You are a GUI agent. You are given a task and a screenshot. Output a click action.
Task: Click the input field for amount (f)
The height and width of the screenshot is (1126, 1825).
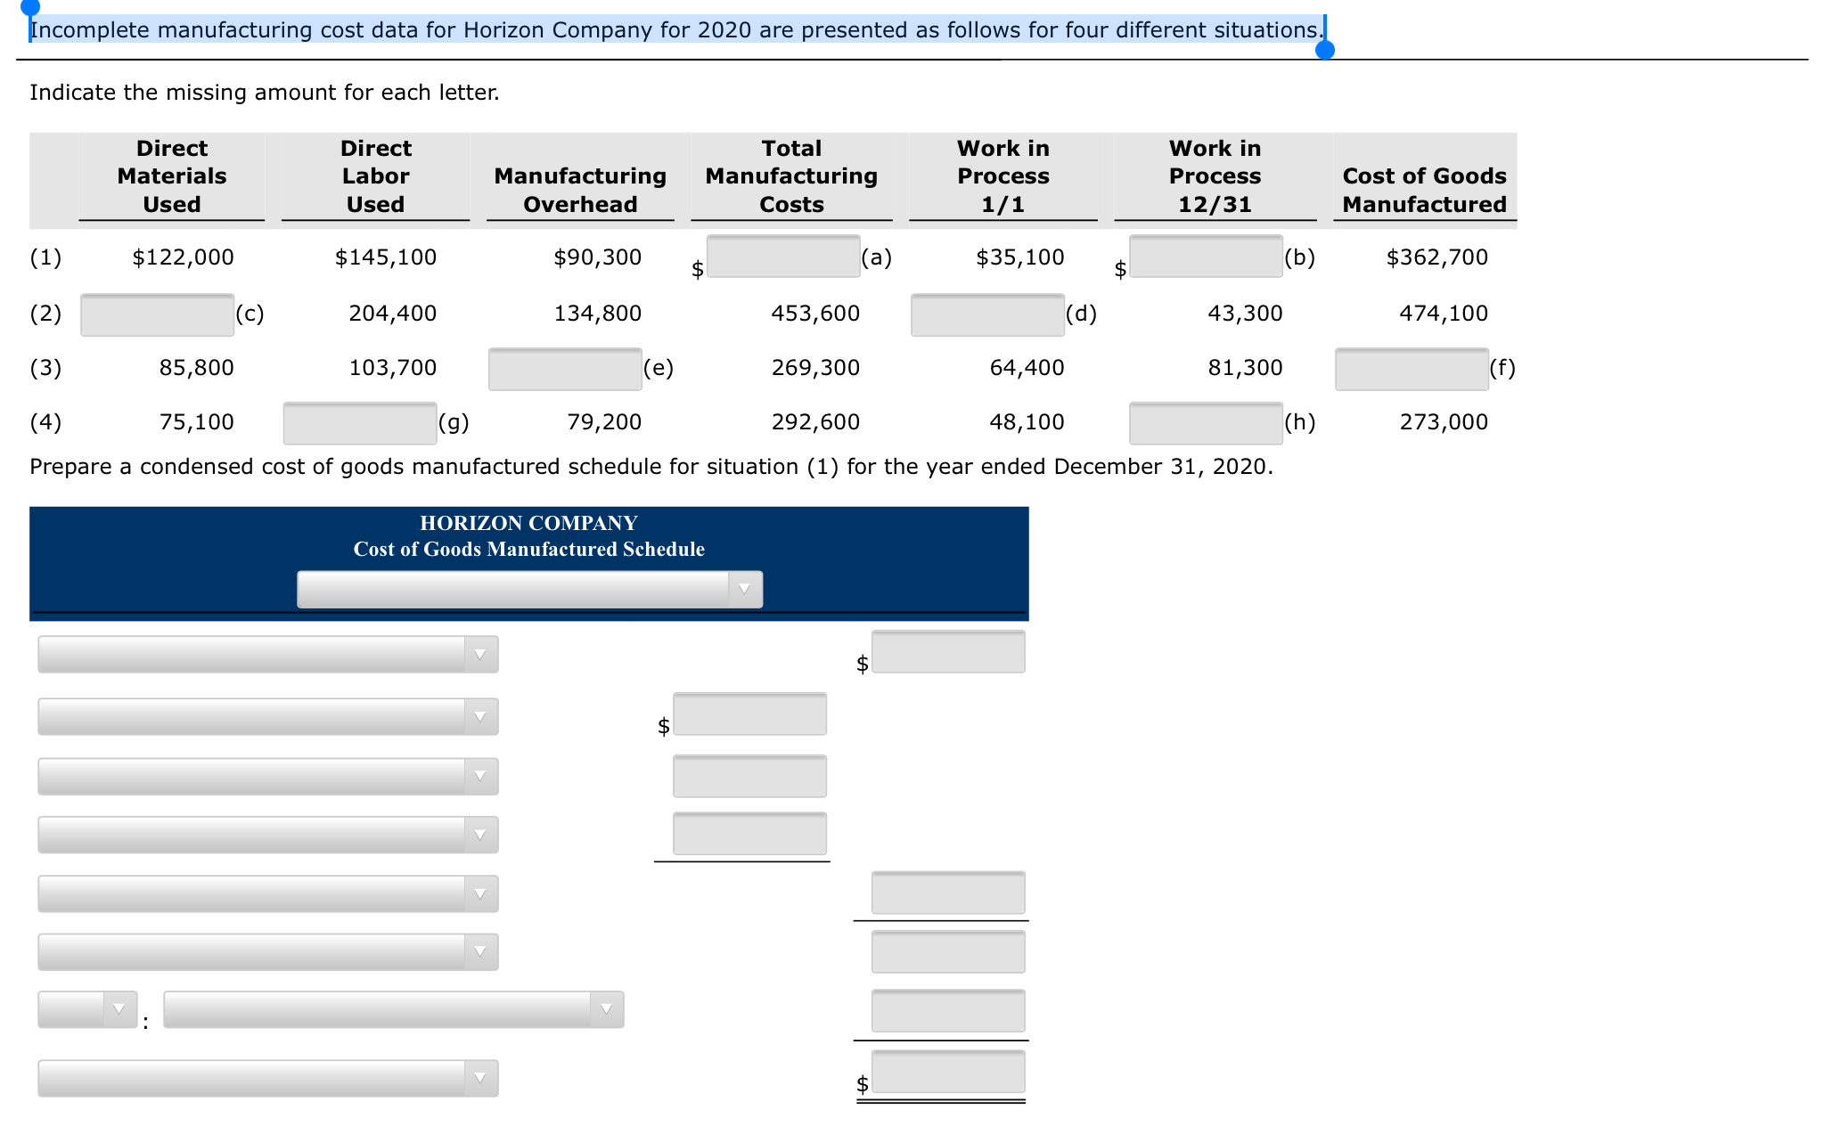pos(1411,369)
